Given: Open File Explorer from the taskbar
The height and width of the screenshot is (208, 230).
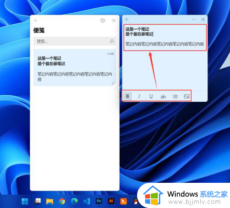Looking at the screenshot, I should 50,201.
